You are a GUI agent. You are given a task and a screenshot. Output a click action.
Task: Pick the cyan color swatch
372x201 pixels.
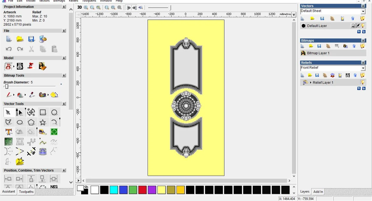pos(114,190)
